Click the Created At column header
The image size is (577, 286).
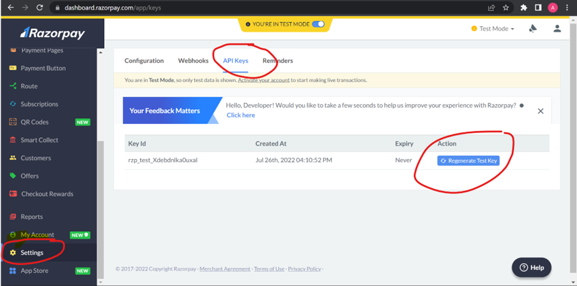coord(271,144)
